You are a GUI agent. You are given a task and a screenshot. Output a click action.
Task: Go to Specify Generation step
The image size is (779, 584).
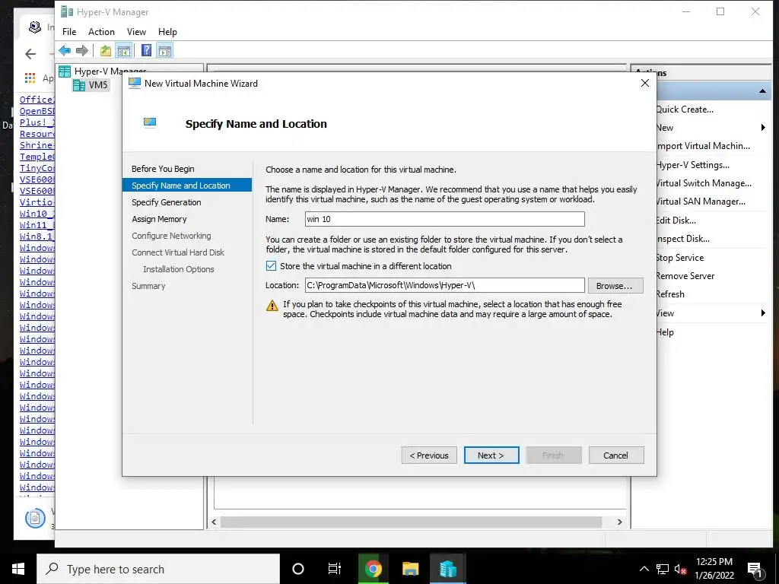pyautogui.click(x=167, y=202)
